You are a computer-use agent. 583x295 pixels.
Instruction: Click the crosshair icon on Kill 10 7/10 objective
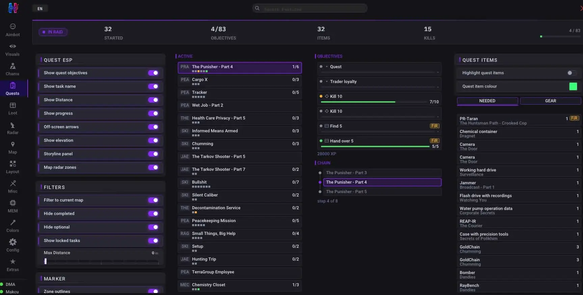pos(326,97)
